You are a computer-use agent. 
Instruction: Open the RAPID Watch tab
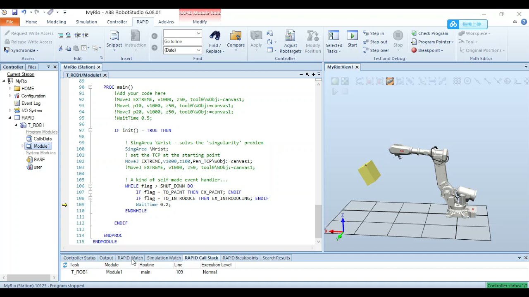pos(130,258)
